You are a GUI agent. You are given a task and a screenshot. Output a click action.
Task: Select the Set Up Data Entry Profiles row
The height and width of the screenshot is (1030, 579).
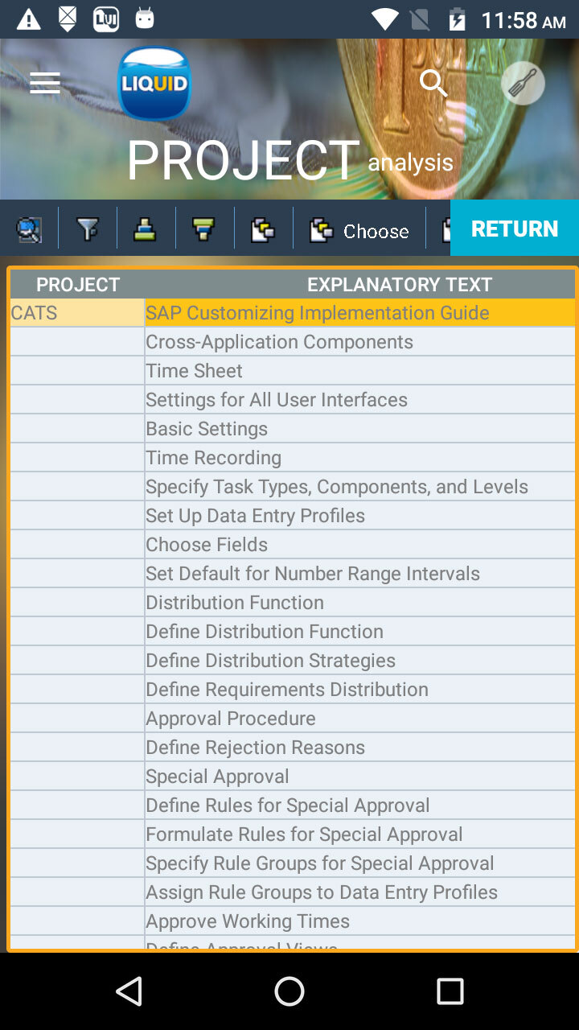pyautogui.click(x=359, y=516)
